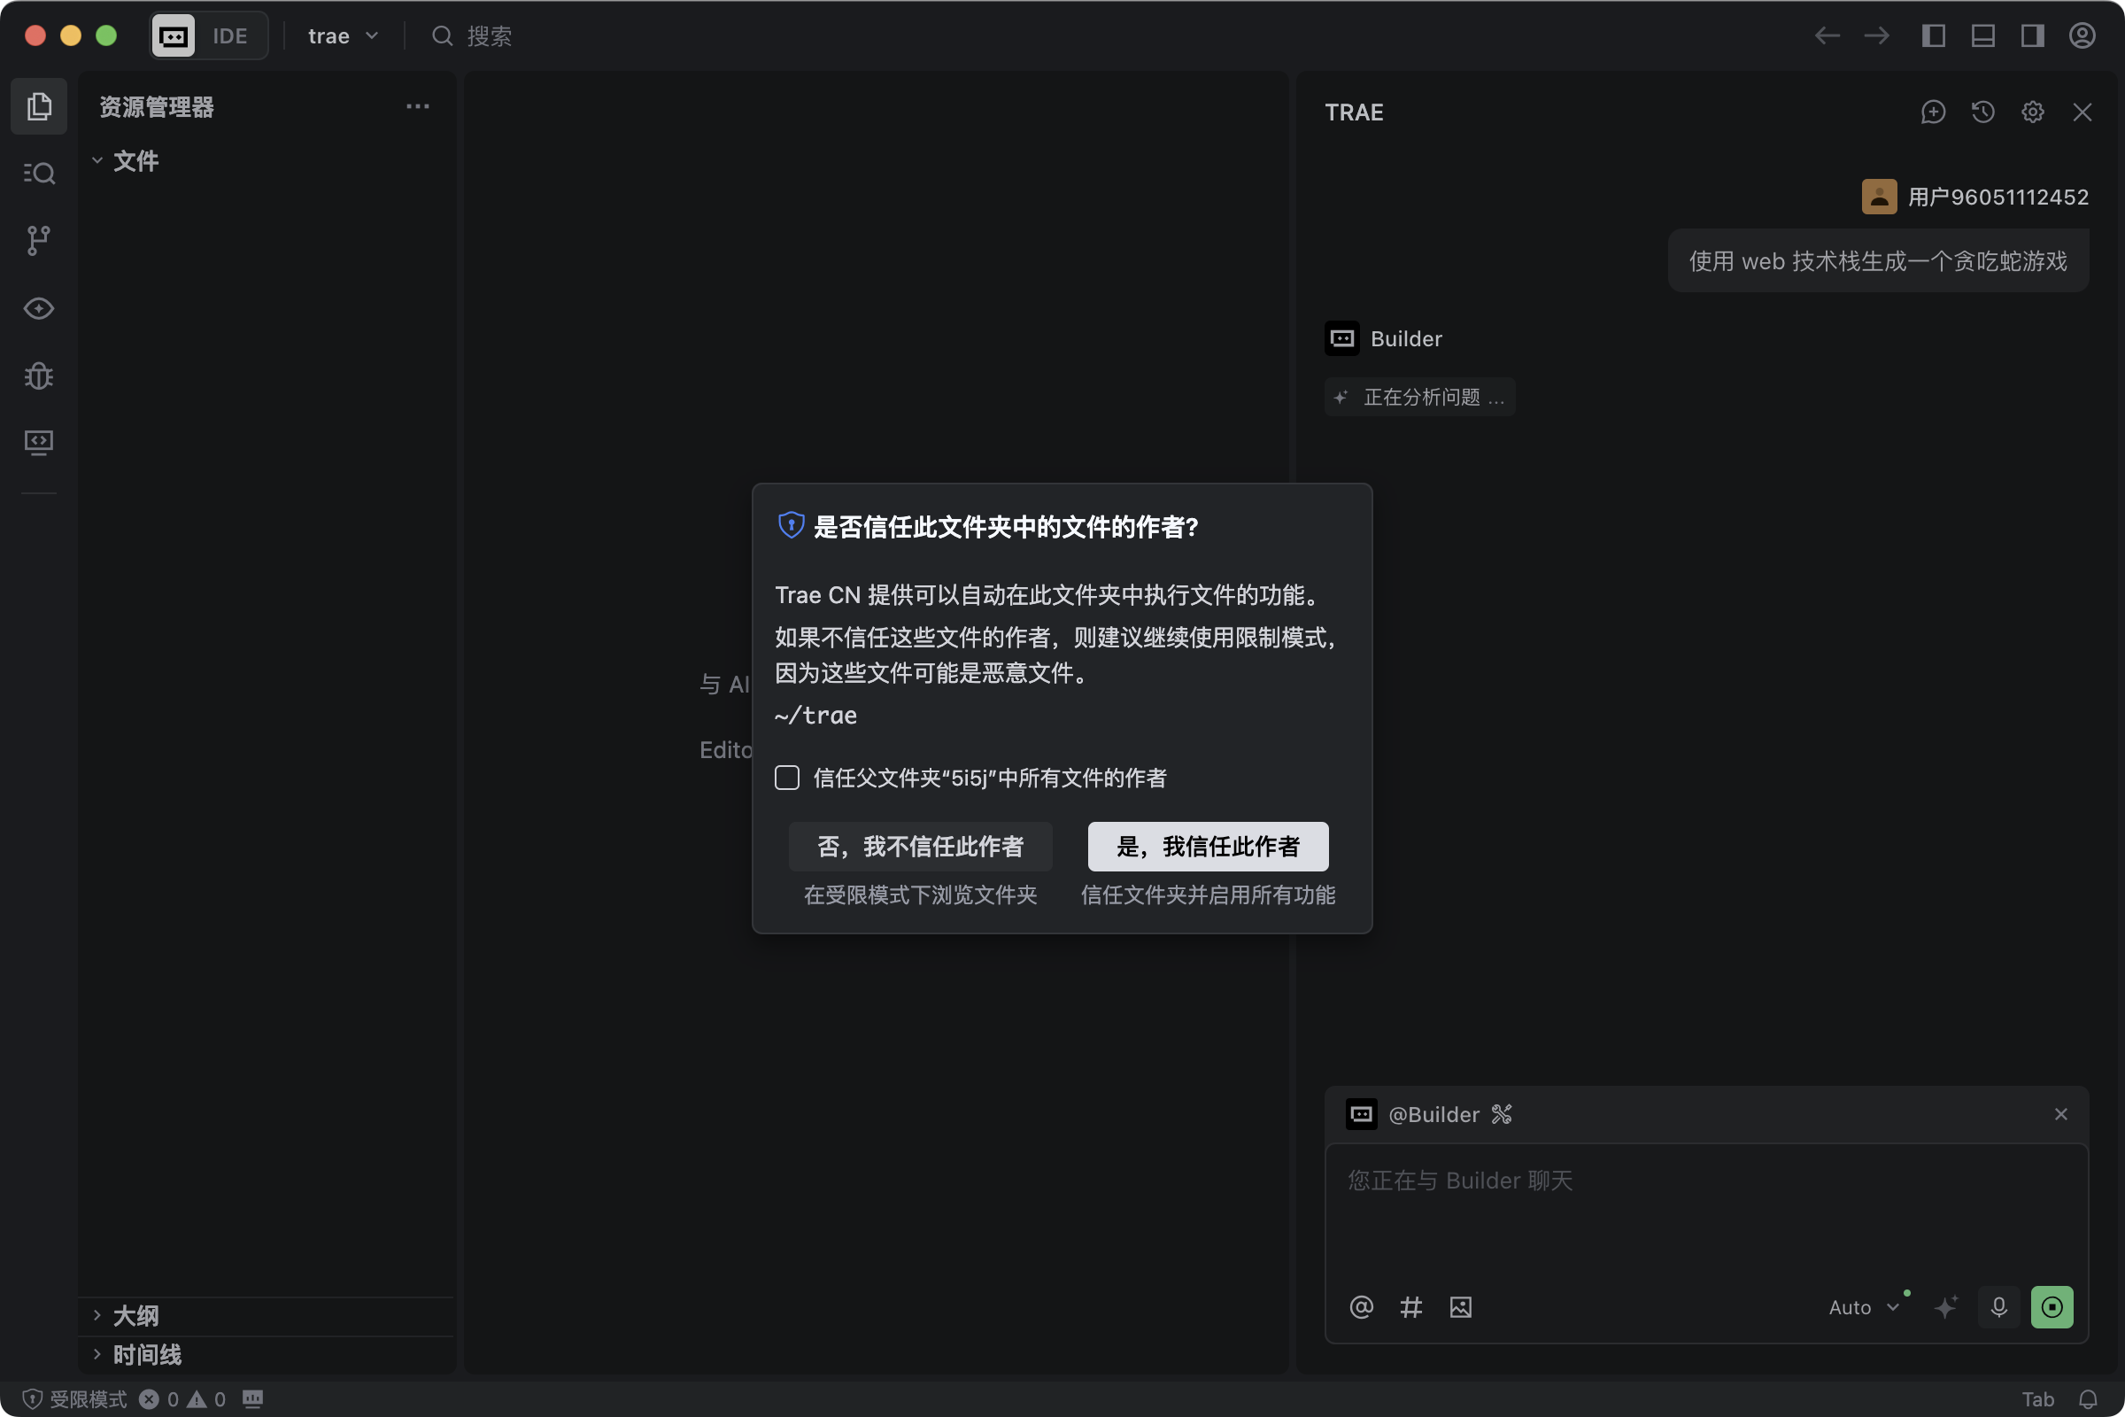Toggle the left sidebar layout icon
The width and height of the screenshot is (2125, 1417).
[x=1934, y=36]
